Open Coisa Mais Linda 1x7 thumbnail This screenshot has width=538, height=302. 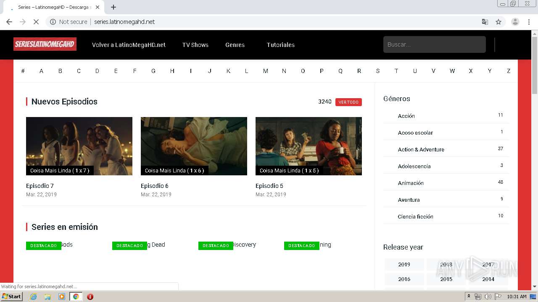pos(79,146)
